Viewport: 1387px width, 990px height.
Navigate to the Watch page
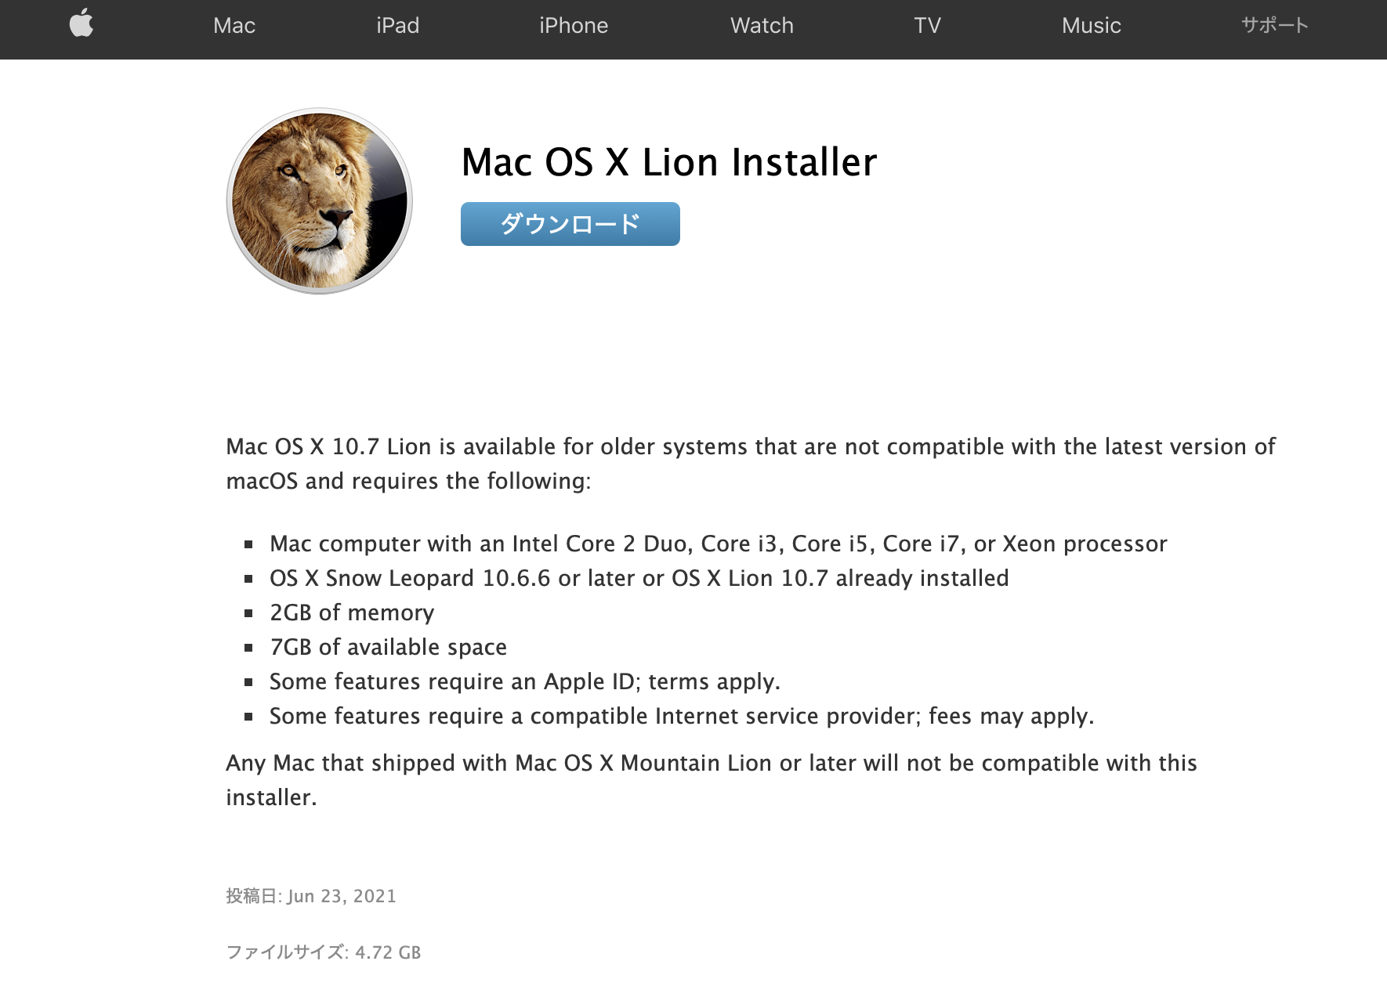[x=761, y=25]
